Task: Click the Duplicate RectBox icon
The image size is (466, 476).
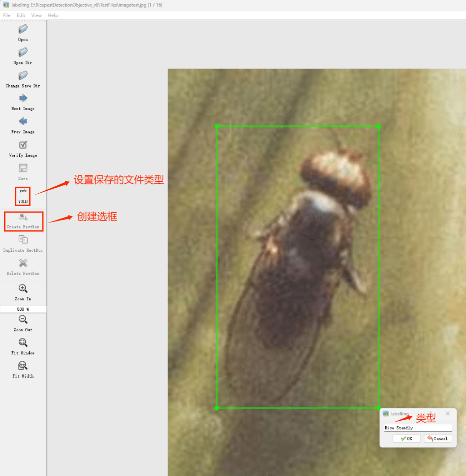Action: [23, 240]
